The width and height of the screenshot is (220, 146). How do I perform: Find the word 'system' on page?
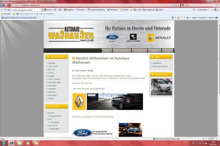[159, 10]
